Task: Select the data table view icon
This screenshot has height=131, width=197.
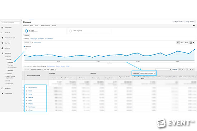Action: pyautogui.click(x=180, y=69)
